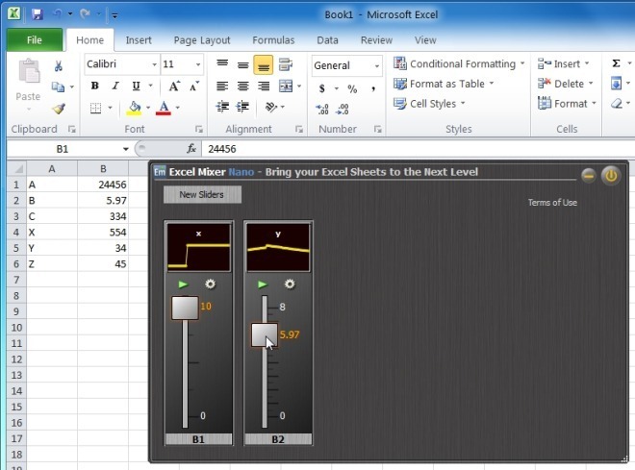Click the Orientation icon
635x470 pixels.
[x=270, y=107]
